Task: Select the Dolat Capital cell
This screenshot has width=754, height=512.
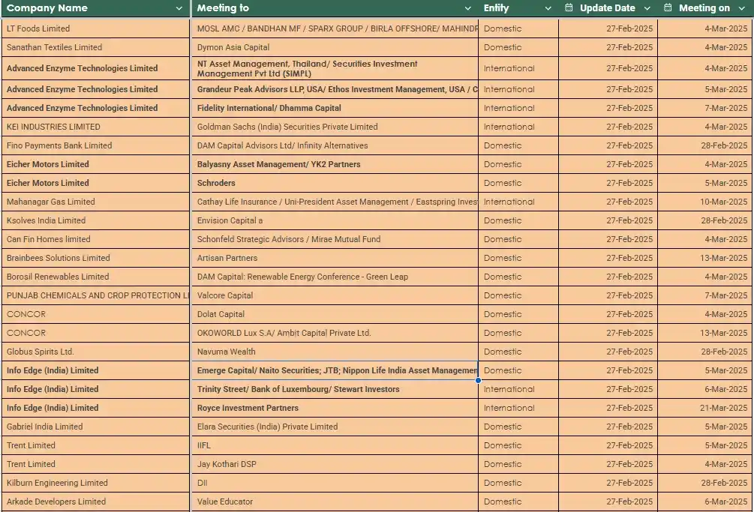Action: [x=335, y=314]
